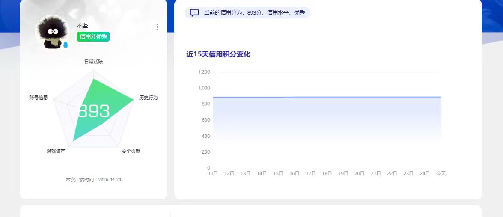Click the 22日 label on chart axis
The image size is (503, 217).
tap(392, 173)
